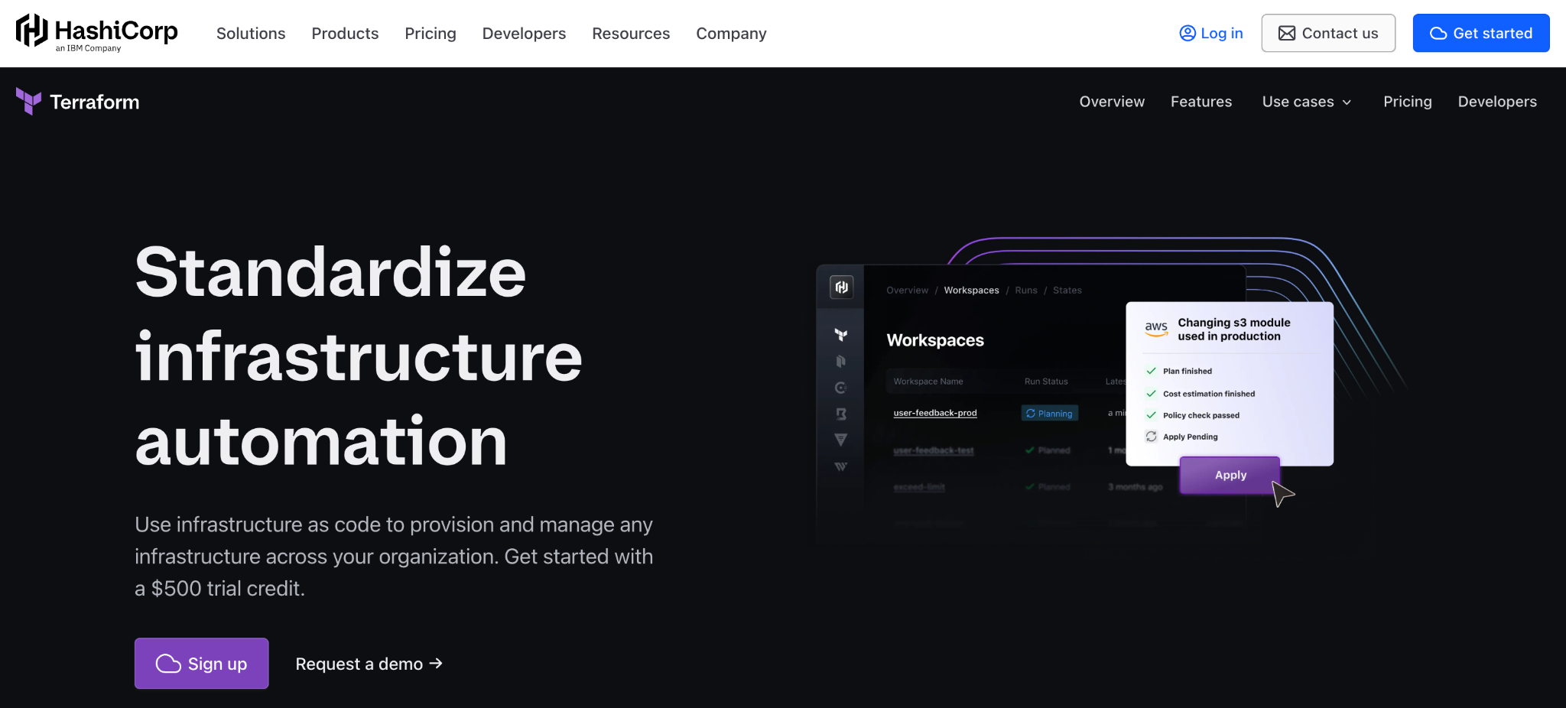Screen dimensions: 1566x708
Task: Click the Terraform icon in mock sidebar
Action: point(841,335)
